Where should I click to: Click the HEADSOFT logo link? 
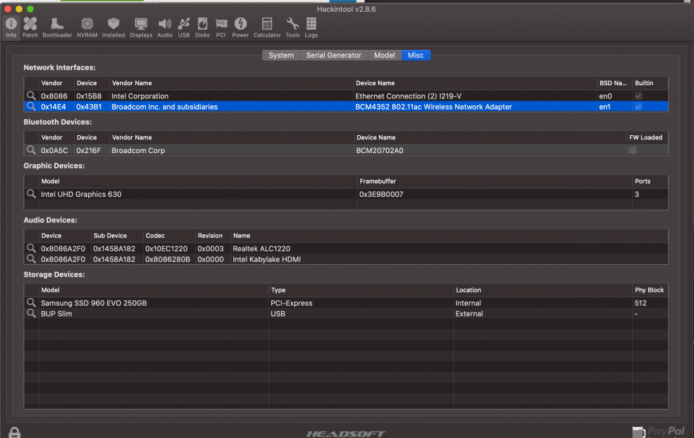coord(346,434)
